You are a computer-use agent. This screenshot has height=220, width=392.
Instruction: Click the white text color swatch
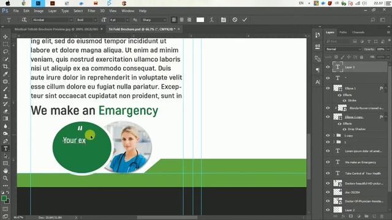click(x=200, y=20)
